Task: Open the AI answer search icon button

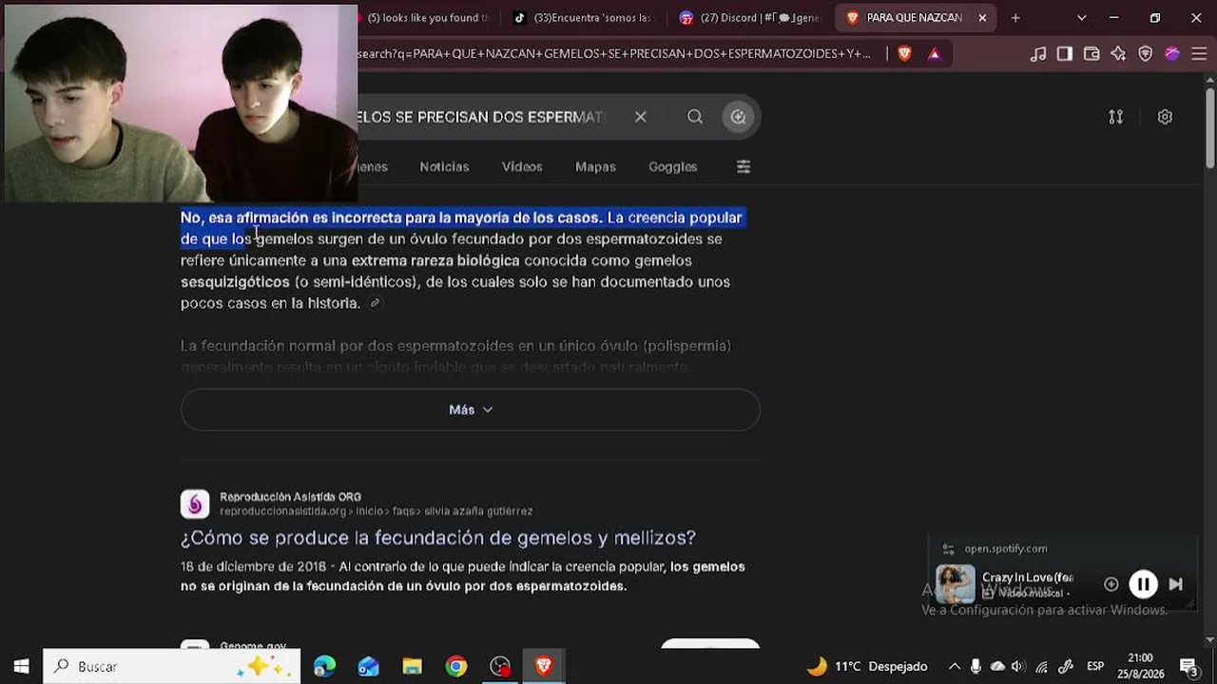Action: click(x=739, y=117)
